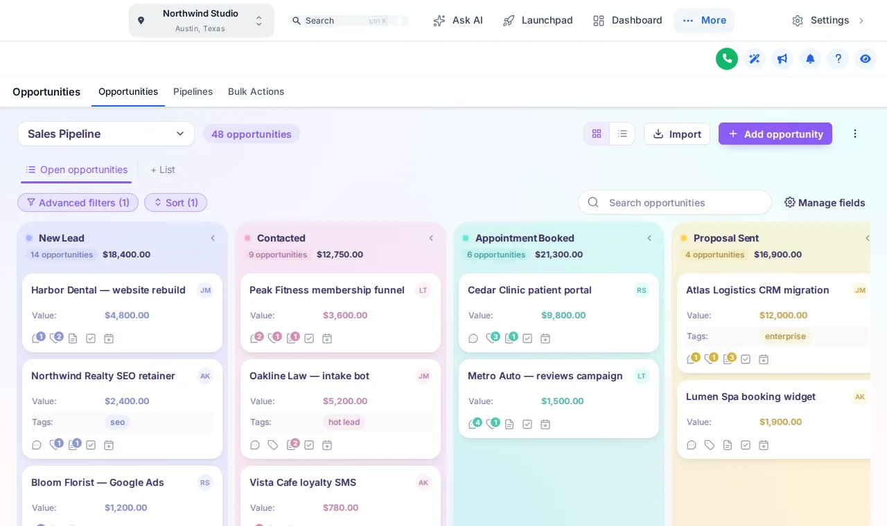This screenshot has width=887, height=526.
Task: Click tag icon on Oakline Law card
Action: click(x=273, y=445)
